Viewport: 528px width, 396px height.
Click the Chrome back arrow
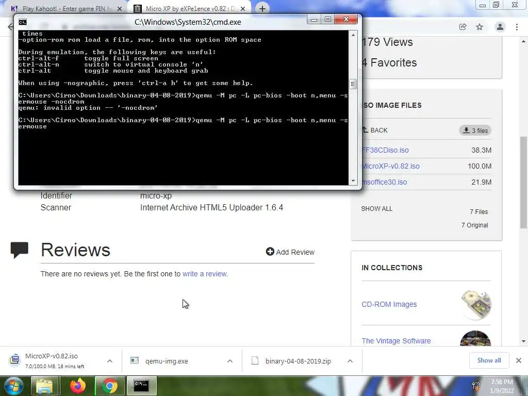11,27
